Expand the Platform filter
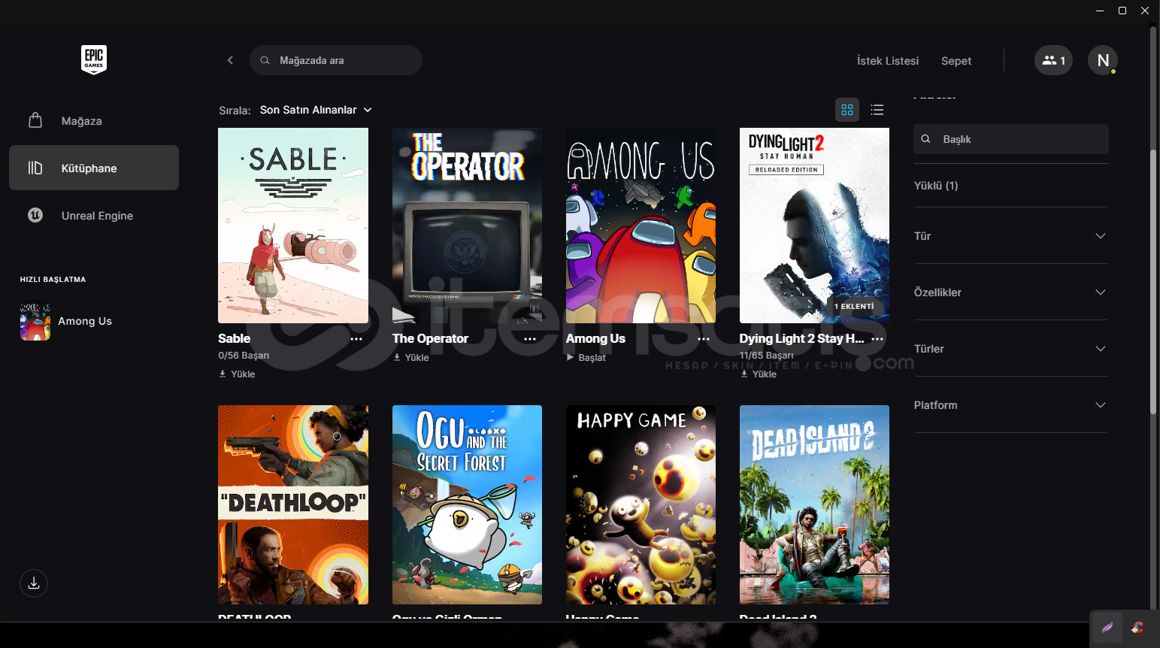Screen dimensions: 1160x648 (x=1010, y=405)
